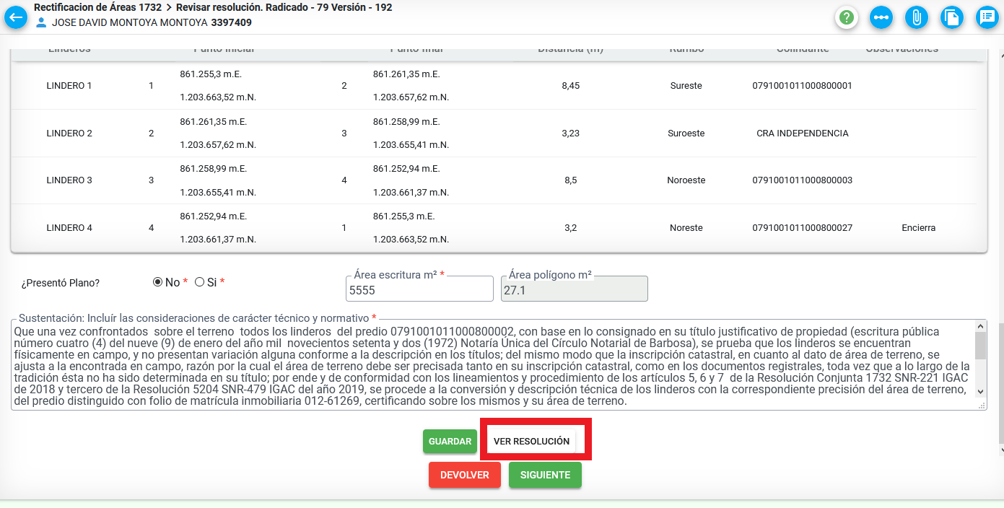Click the workflow steps icon with three dots

pyautogui.click(x=881, y=17)
